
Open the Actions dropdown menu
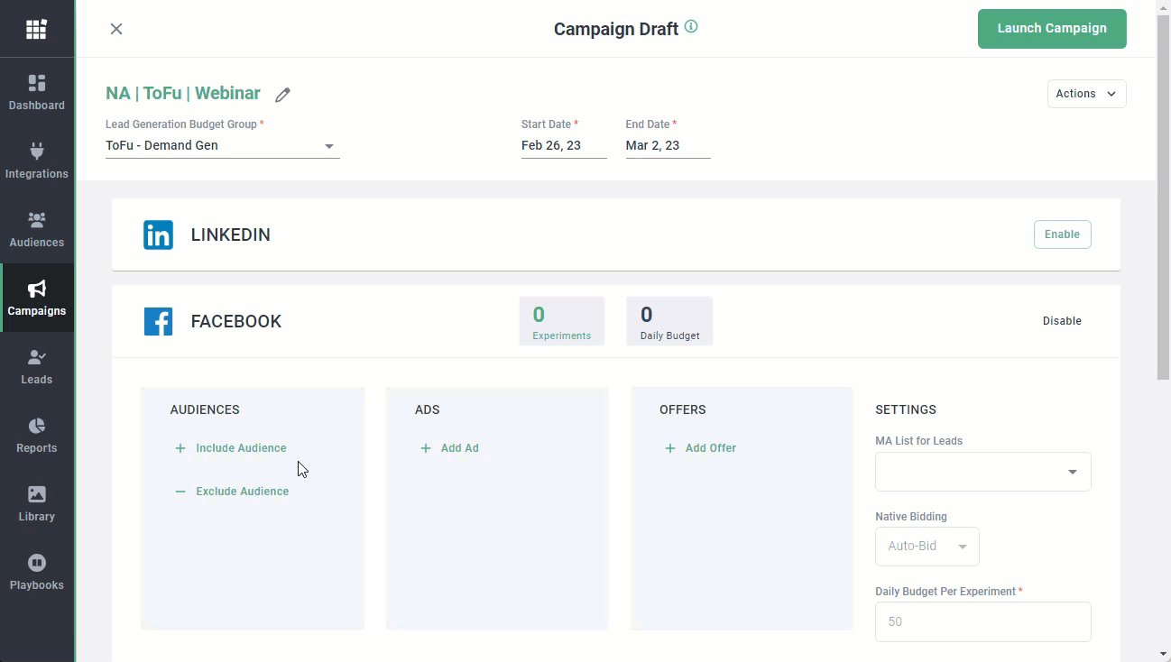[x=1086, y=94]
